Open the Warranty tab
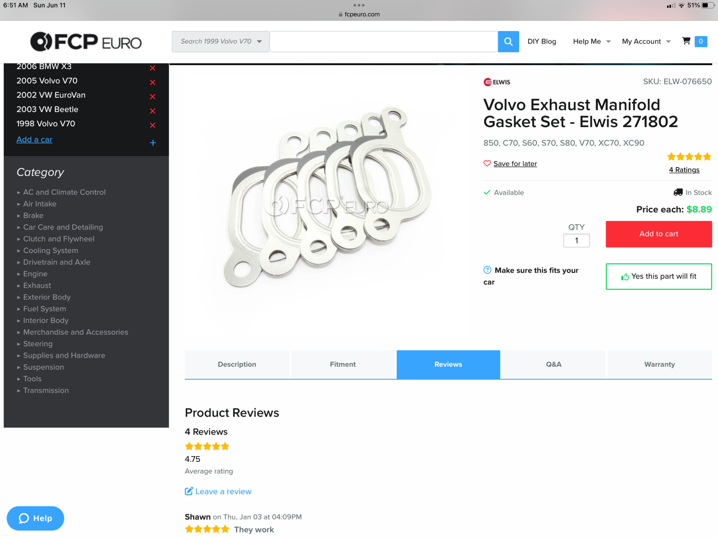Viewport: 718px width, 538px height. [x=659, y=364]
